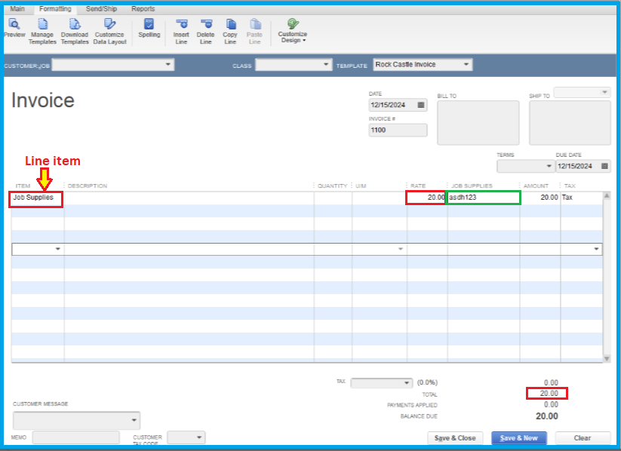The image size is (621, 451).
Task: Open the Customer Message dropdown
Action: click(x=134, y=420)
